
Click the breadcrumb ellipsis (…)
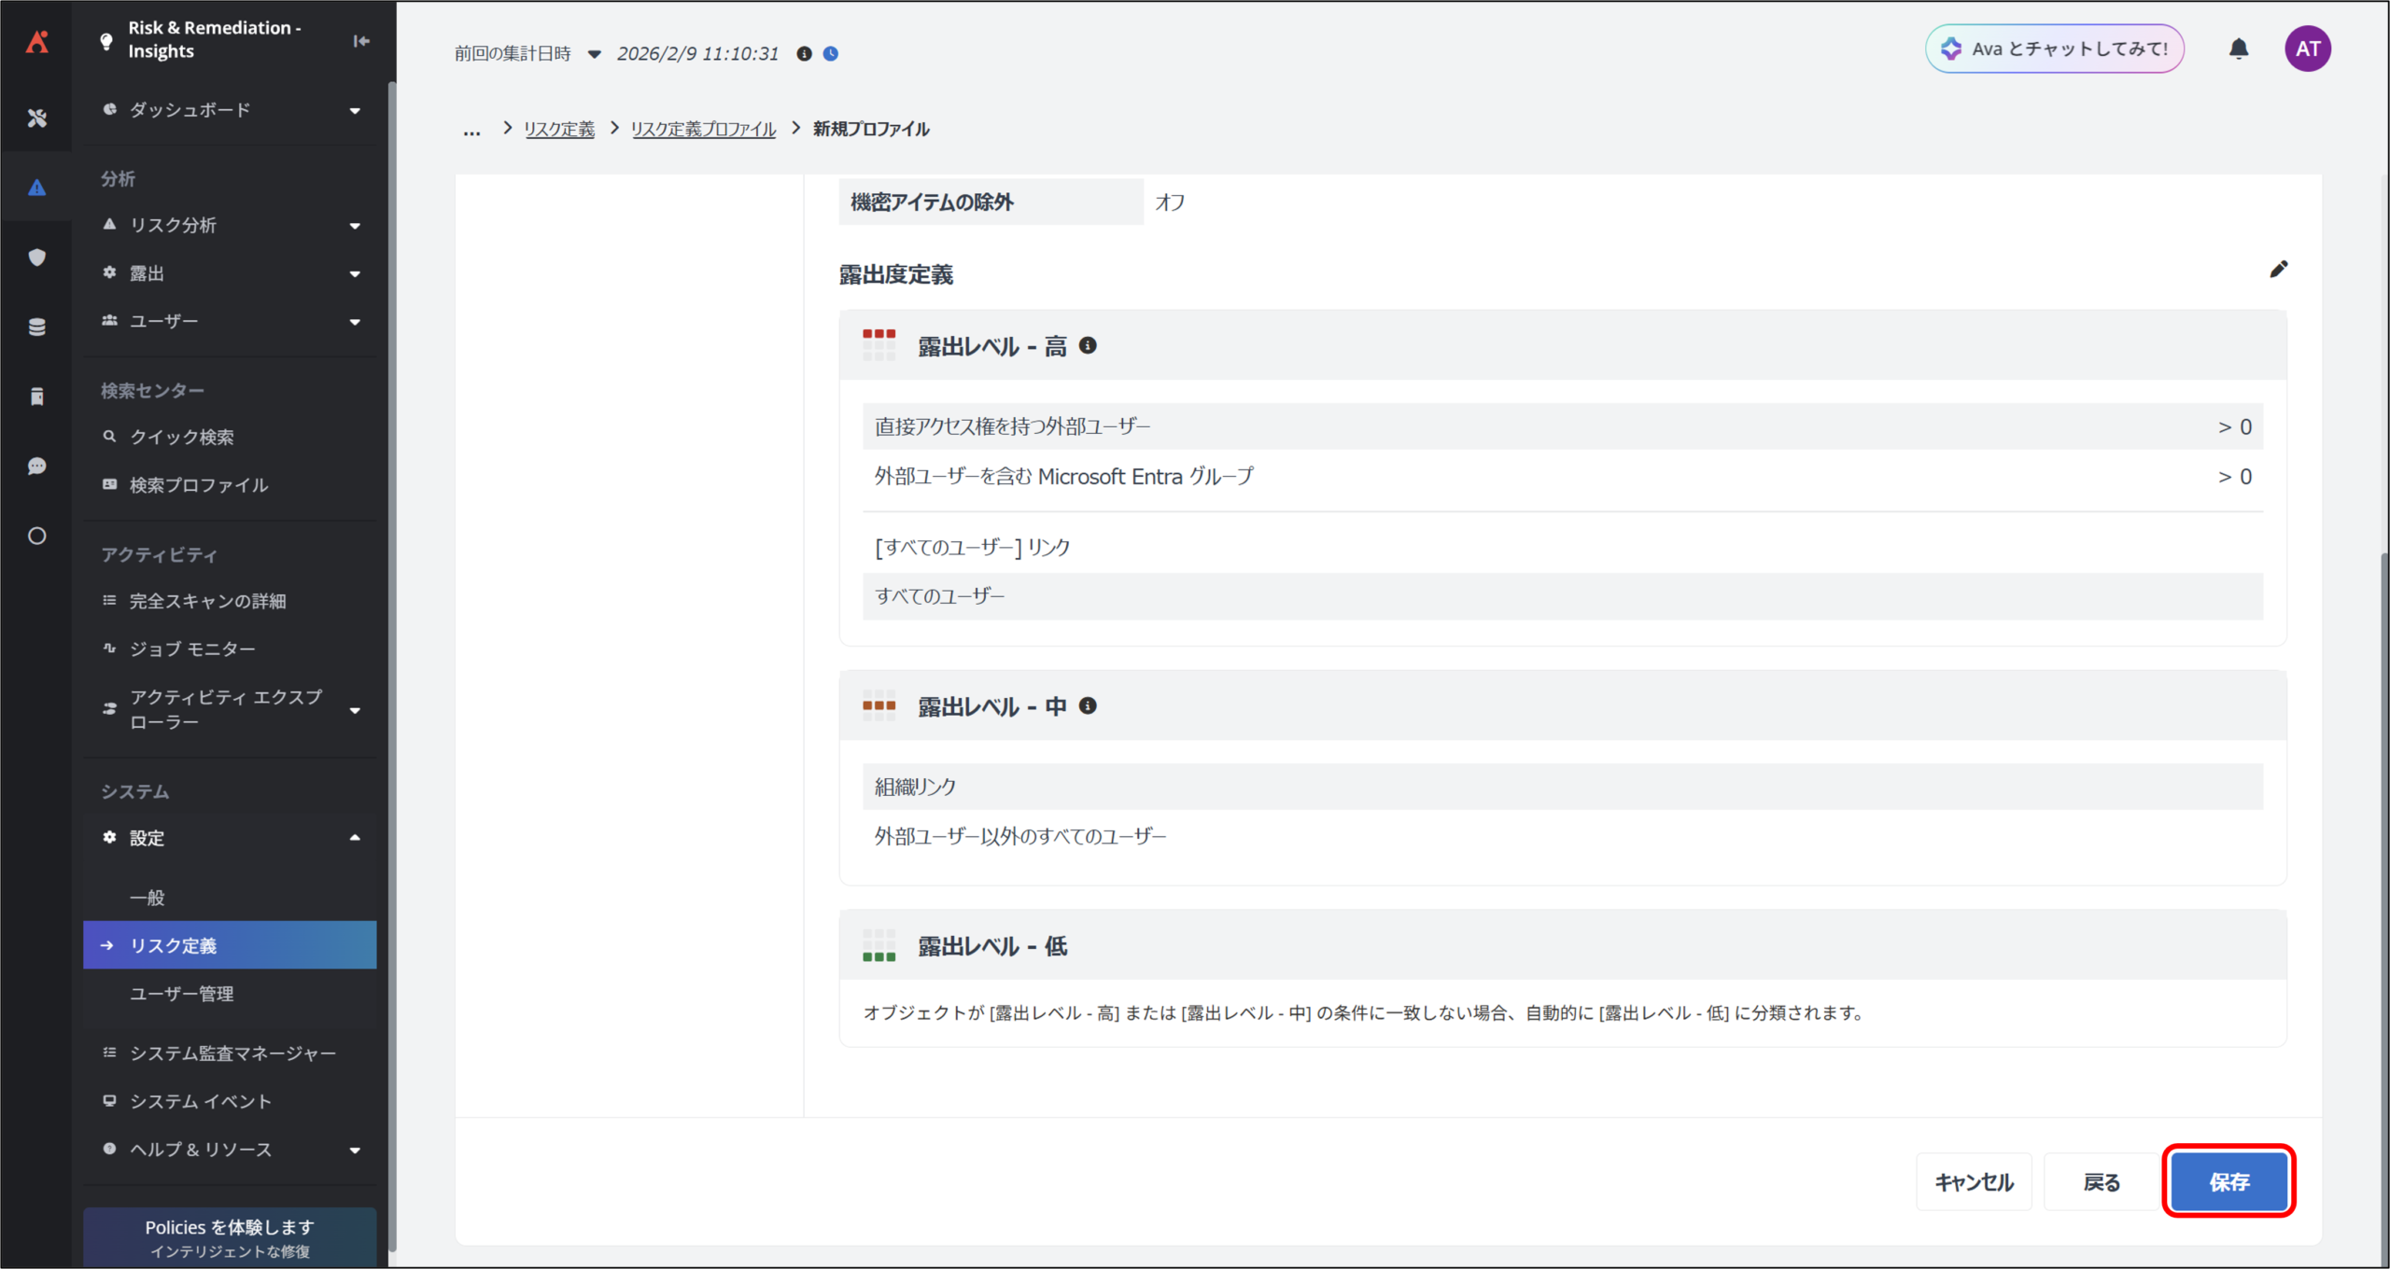point(471,131)
